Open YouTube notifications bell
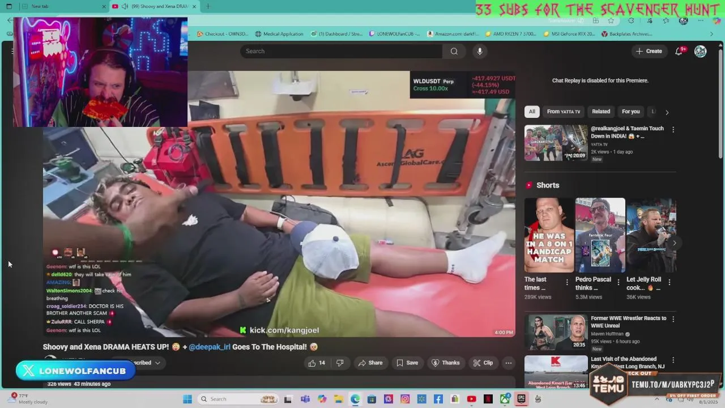Image resolution: width=725 pixels, height=408 pixels. [x=679, y=51]
